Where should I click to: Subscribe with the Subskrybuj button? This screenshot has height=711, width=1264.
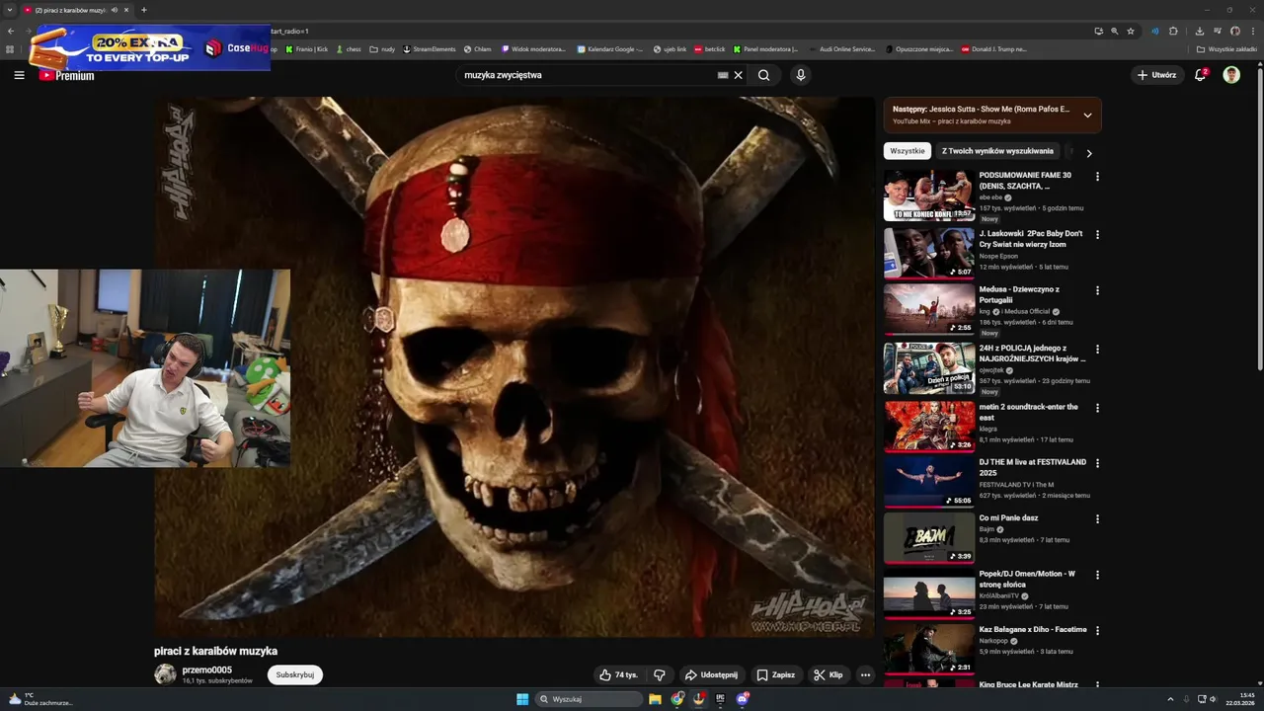pyautogui.click(x=295, y=675)
